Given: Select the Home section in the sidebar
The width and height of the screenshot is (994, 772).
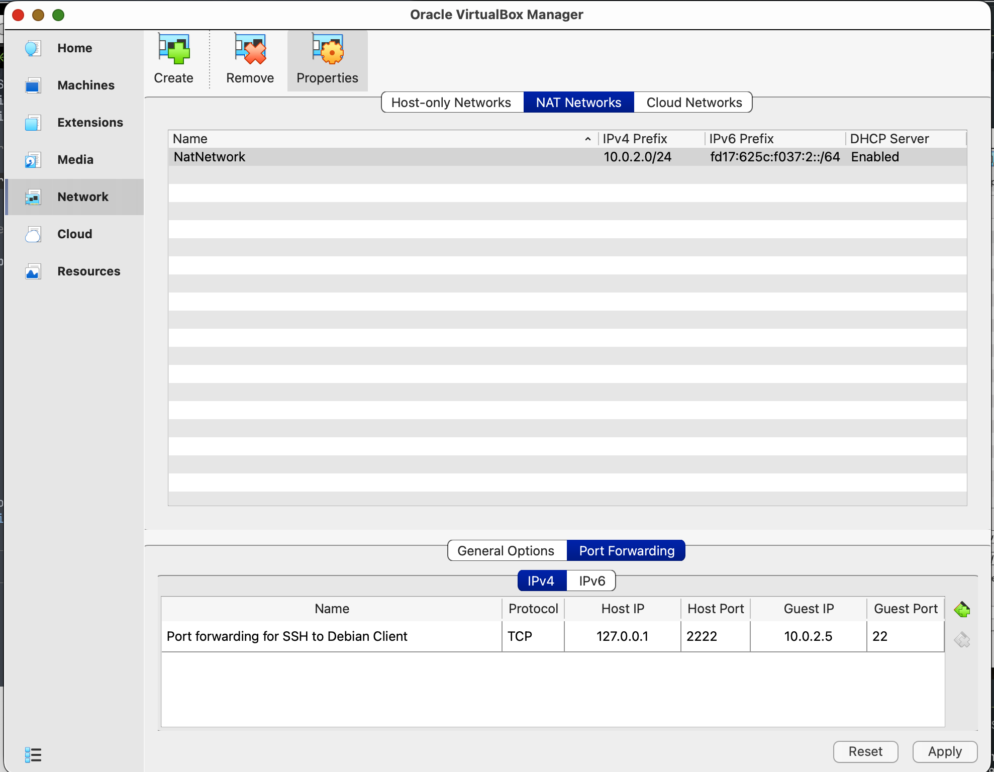Looking at the screenshot, I should pyautogui.click(x=33, y=48).
